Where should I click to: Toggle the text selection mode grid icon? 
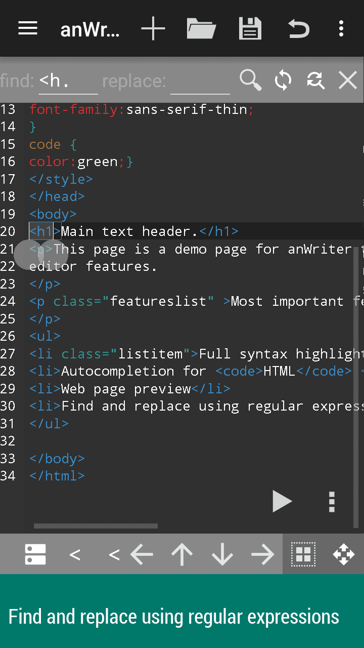tap(303, 554)
